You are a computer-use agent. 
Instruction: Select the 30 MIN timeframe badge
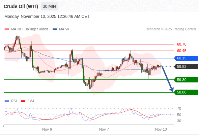pyautogui.click(x=49, y=6)
